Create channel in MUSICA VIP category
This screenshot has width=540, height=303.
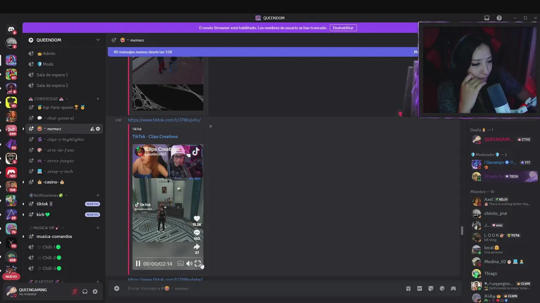(x=98, y=228)
